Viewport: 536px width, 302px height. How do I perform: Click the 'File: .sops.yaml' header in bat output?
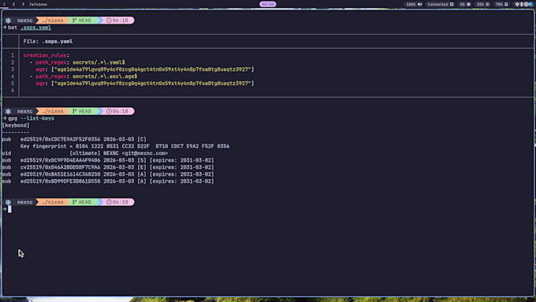coord(48,41)
